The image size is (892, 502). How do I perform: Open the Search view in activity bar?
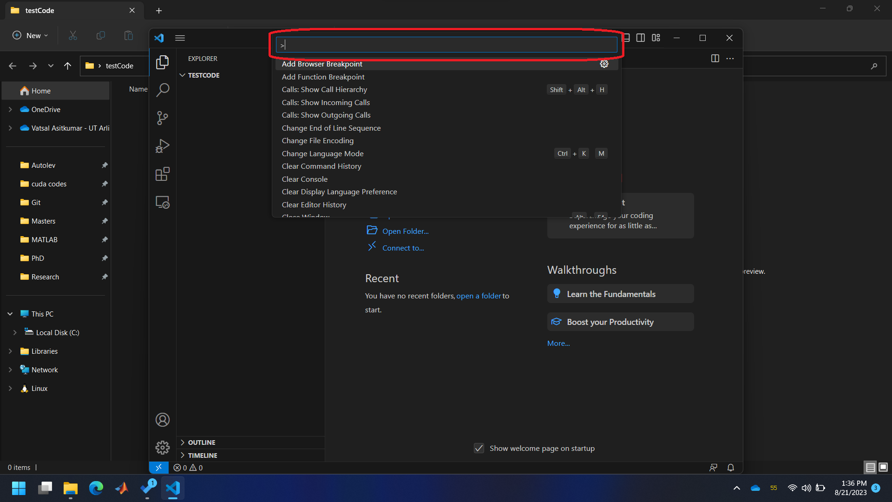(162, 90)
